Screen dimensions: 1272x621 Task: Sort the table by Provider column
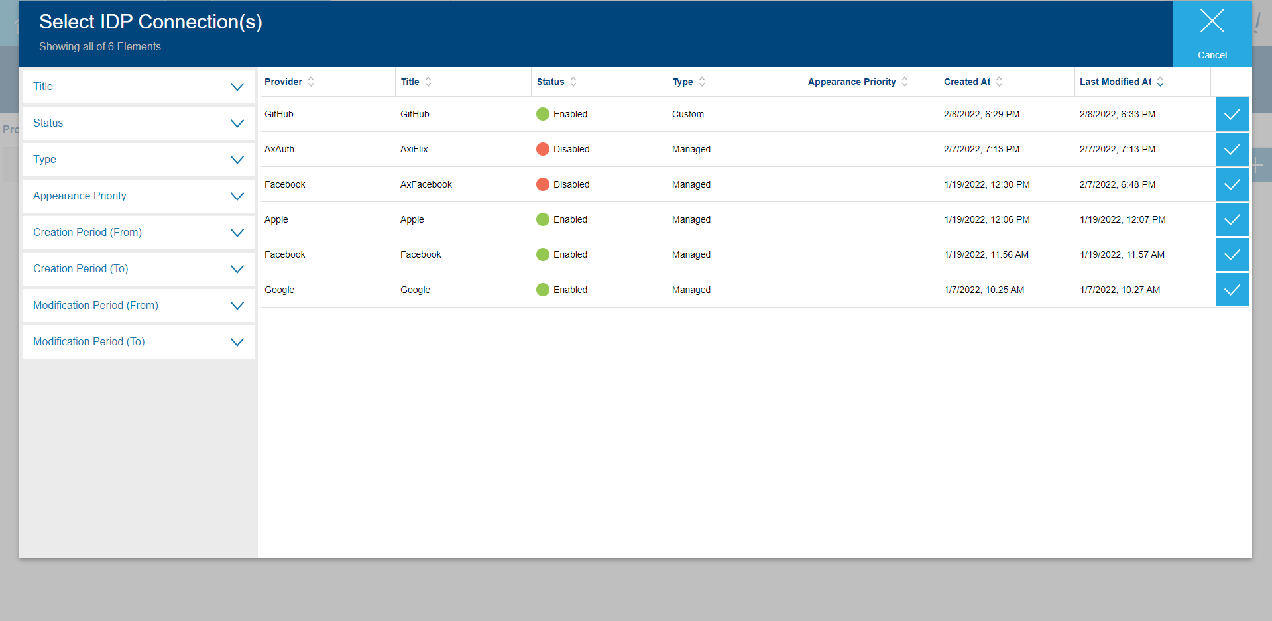pyautogui.click(x=310, y=82)
